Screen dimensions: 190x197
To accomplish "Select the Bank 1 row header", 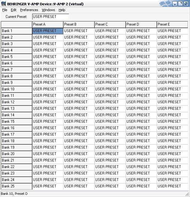I will (x=16, y=31).
